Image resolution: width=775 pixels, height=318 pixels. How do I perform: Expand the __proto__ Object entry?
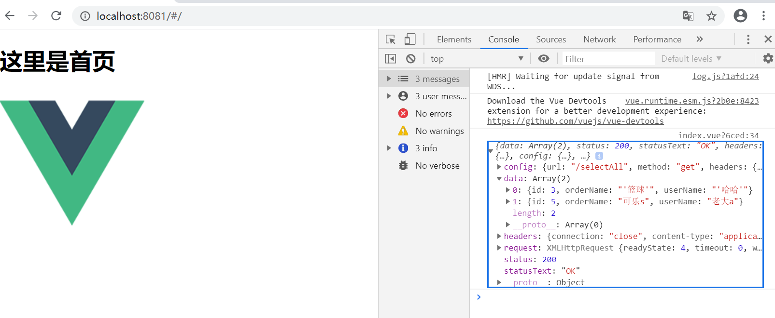click(499, 282)
